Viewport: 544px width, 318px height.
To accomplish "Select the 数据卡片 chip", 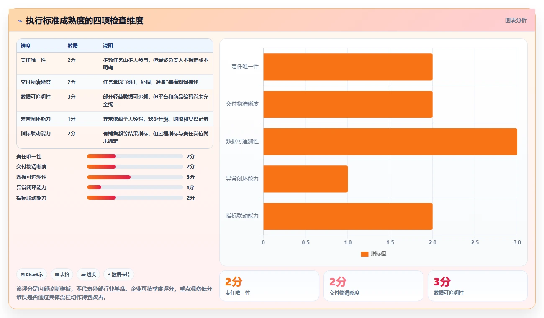I will [x=119, y=275].
